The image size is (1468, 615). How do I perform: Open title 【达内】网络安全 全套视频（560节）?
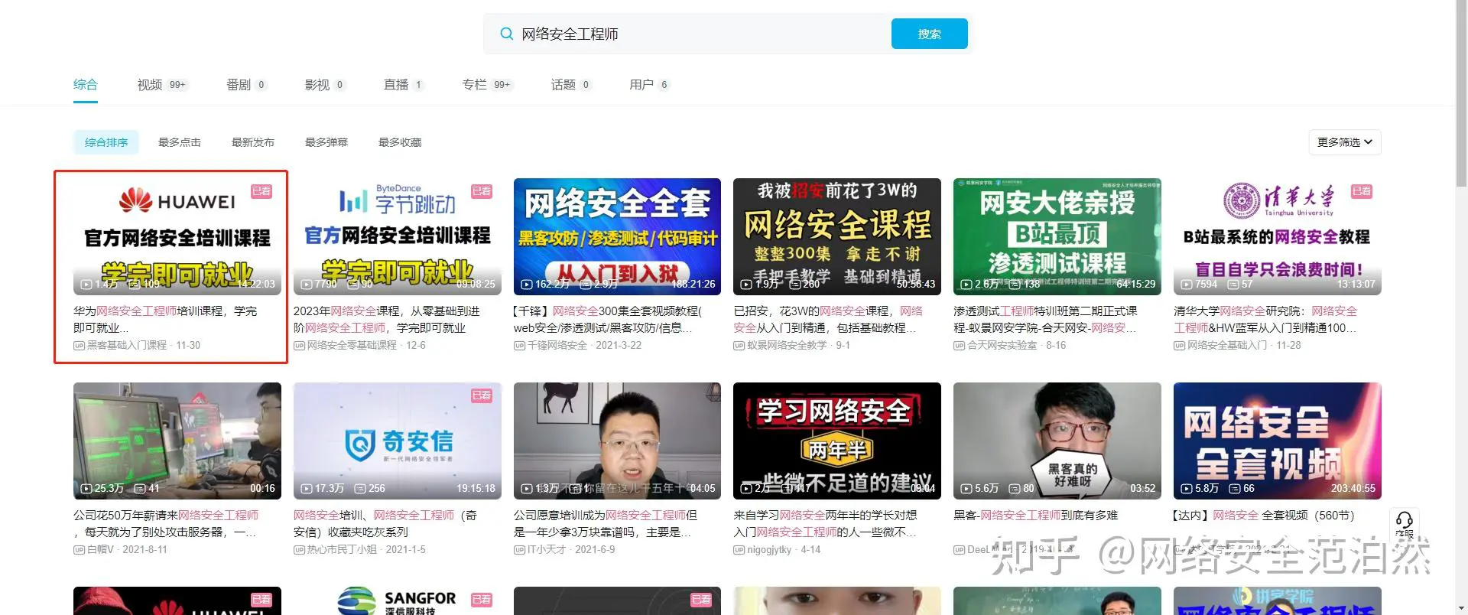coord(1264,516)
